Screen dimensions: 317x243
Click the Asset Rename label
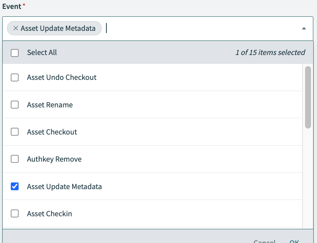tap(50, 105)
